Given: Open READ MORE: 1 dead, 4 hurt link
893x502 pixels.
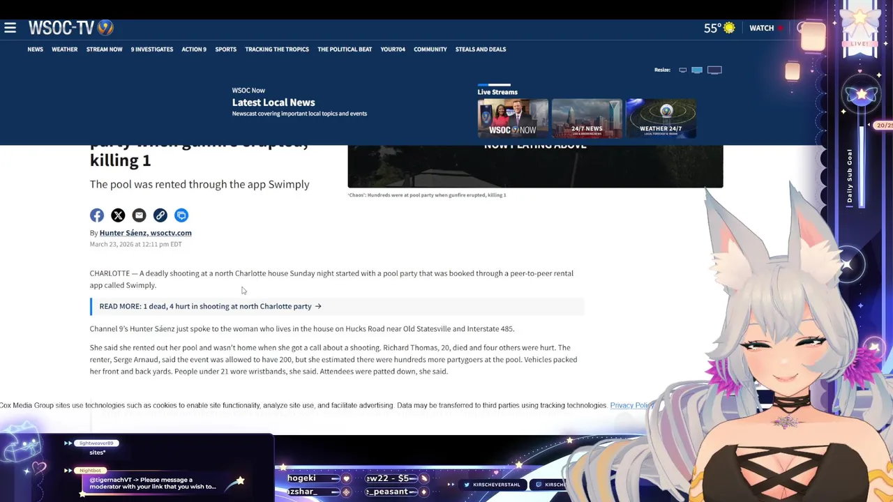Looking at the screenshot, I should (210, 306).
